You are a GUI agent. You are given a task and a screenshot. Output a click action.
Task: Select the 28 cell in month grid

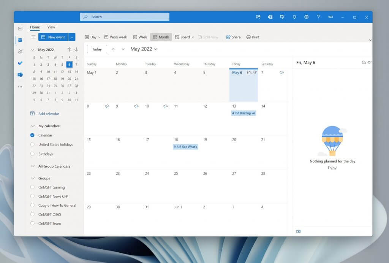click(273, 187)
